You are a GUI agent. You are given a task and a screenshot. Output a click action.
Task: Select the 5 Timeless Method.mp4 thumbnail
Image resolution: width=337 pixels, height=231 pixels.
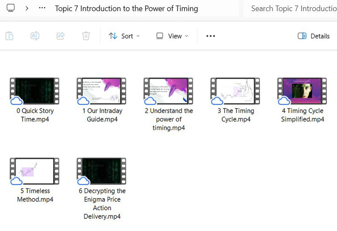(x=34, y=171)
